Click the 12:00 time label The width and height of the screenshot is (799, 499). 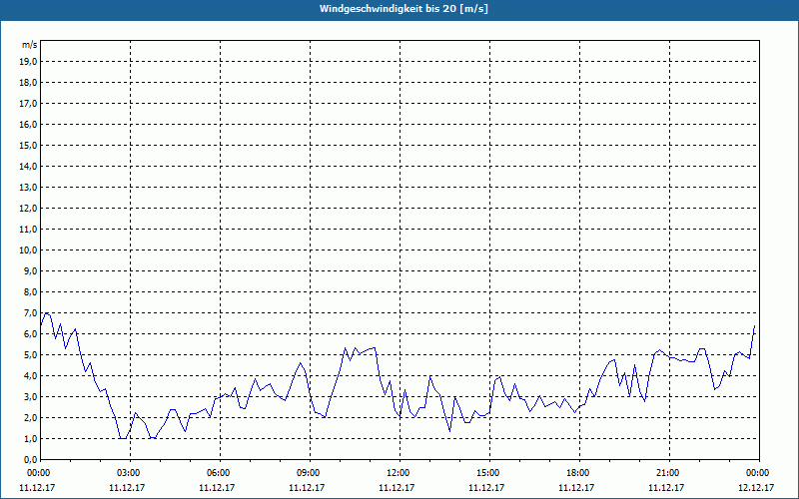tap(399, 473)
